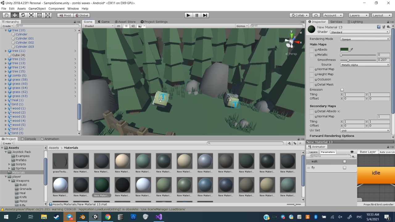
Task: Open the UV Set dropdown
Action: 365,130
